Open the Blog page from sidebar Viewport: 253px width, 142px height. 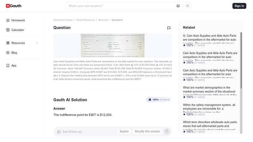pos(14,53)
